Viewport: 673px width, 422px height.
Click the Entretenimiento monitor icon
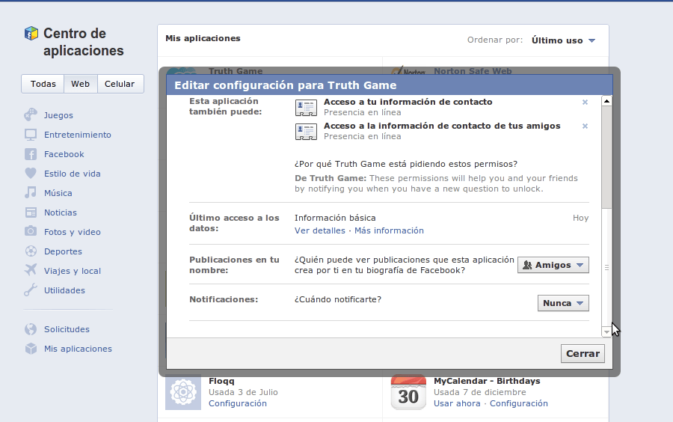point(31,135)
